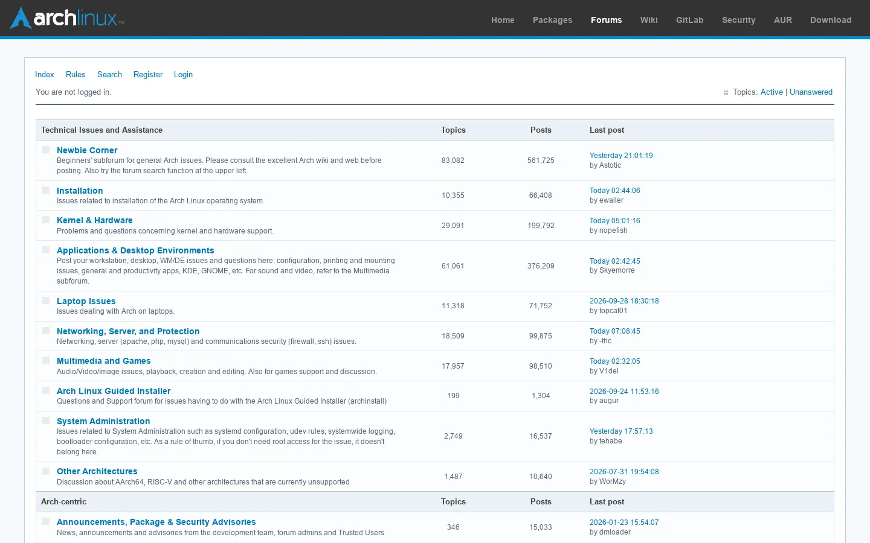This screenshot has width=870, height=543.
Task: Go to the AUR navigation item
Action: [782, 20]
